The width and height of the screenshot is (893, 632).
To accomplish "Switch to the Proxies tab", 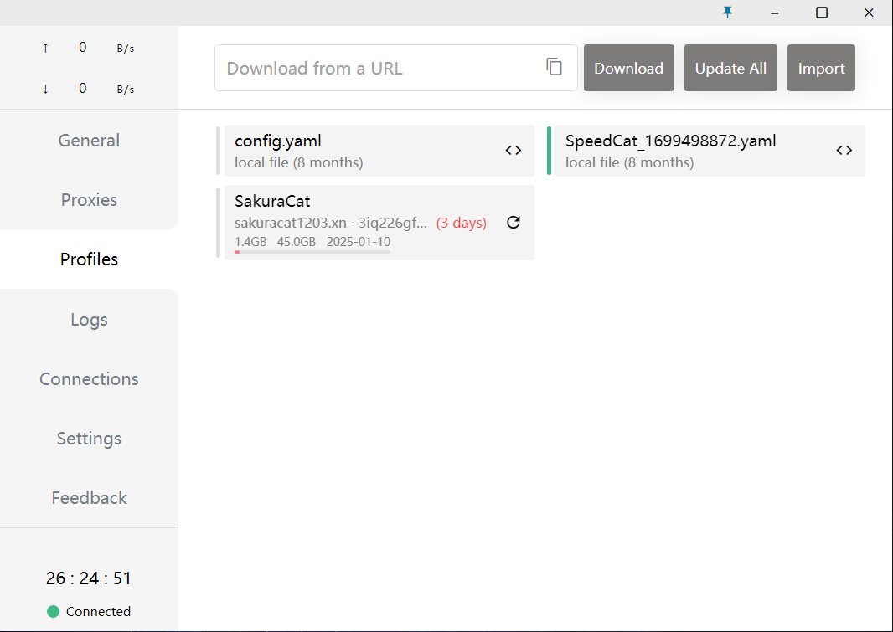I will click(x=89, y=200).
